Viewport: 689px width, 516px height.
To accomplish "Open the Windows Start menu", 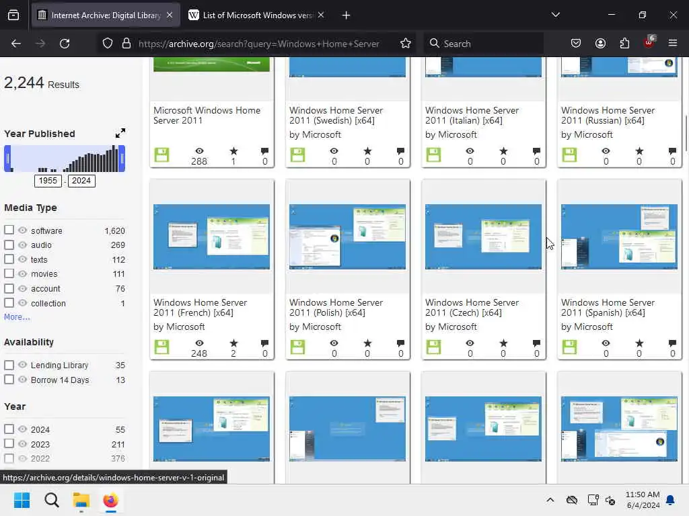I will [22, 500].
